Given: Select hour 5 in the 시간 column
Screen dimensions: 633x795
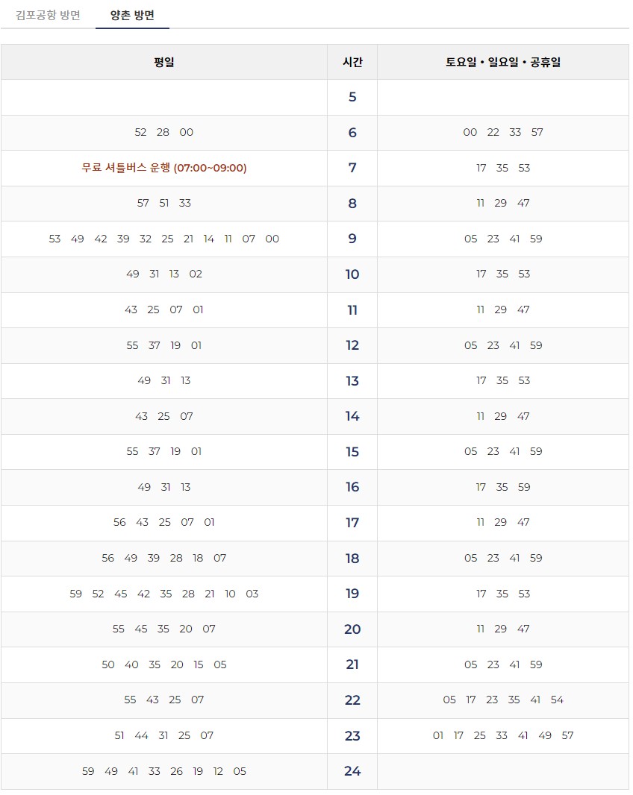Looking at the screenshot, I should click(x=352, y=97).
